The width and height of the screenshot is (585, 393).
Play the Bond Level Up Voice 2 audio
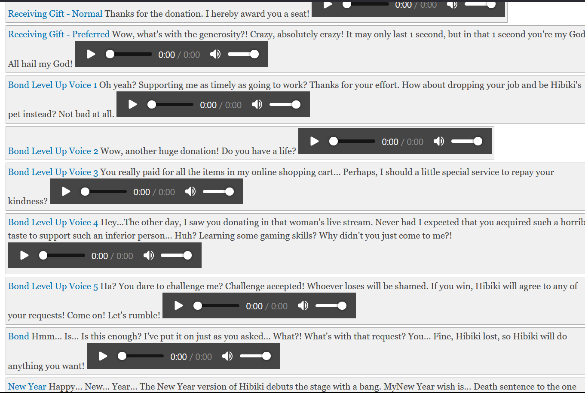314,141
